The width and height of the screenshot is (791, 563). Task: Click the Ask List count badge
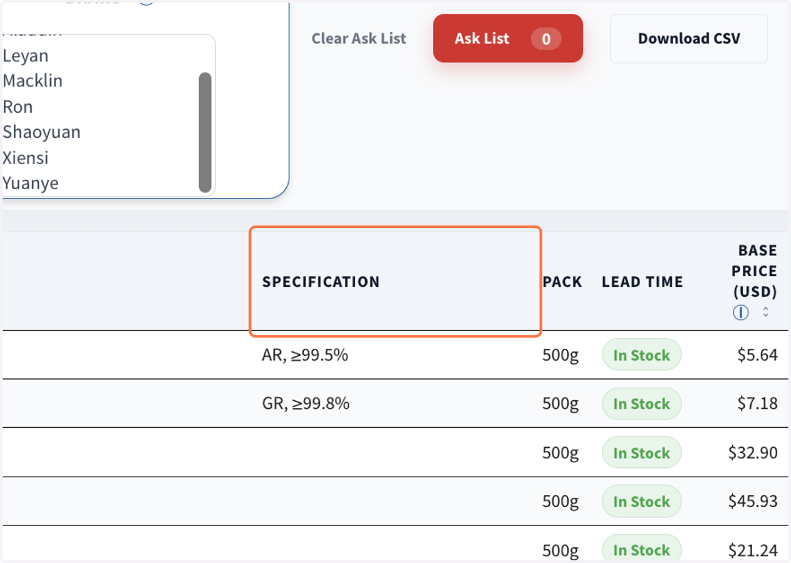[546, 39]
